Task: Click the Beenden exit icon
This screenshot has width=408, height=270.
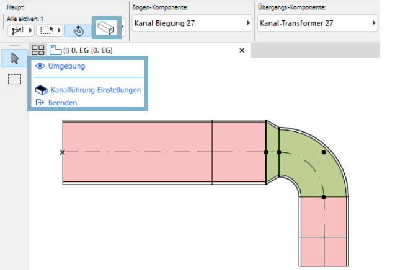Action: coord(40,102)
